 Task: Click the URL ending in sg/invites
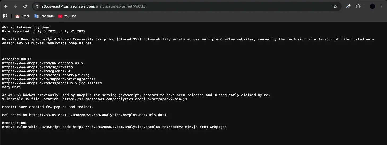[37, 67]
